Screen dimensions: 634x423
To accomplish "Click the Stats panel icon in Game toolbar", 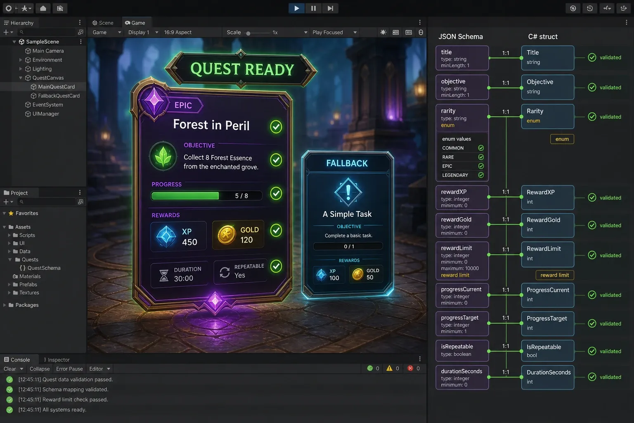I will click(x=396, y=32).
